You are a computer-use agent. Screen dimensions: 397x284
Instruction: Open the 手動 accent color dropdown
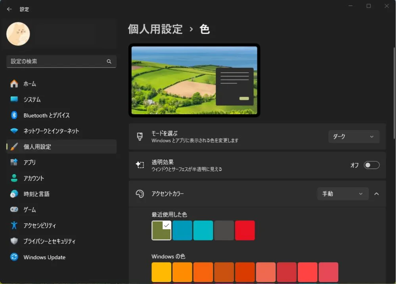tap(343, 194)
